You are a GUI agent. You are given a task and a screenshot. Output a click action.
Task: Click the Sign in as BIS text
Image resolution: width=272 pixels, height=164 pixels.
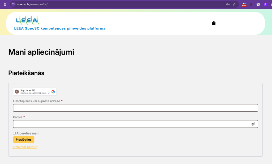28,90
